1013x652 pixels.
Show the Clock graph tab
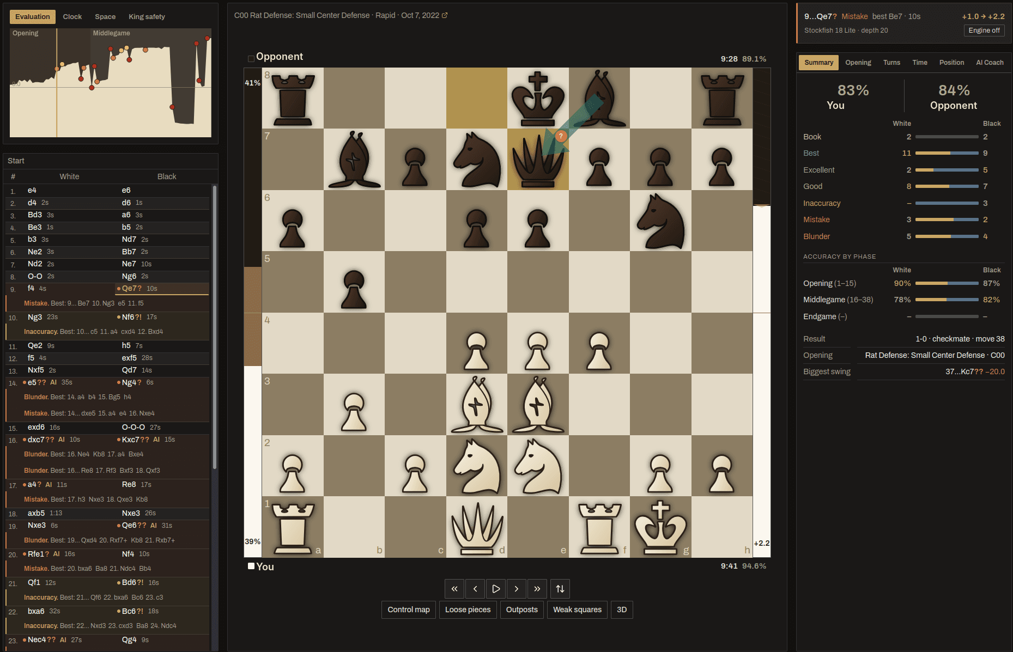click(x=72, y=17)
